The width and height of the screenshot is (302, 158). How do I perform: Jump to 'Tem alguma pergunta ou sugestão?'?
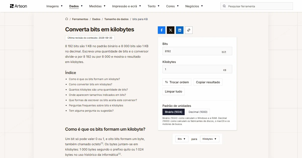click(x=91, y=111)
